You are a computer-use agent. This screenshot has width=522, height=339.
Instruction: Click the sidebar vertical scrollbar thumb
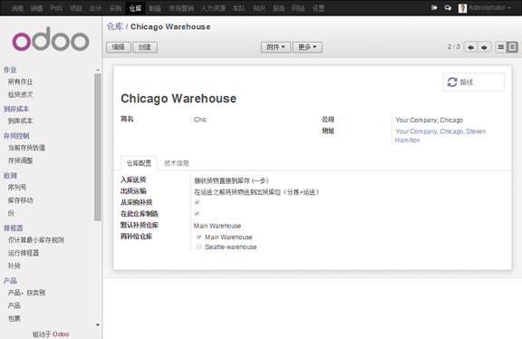tap(98, 147)
